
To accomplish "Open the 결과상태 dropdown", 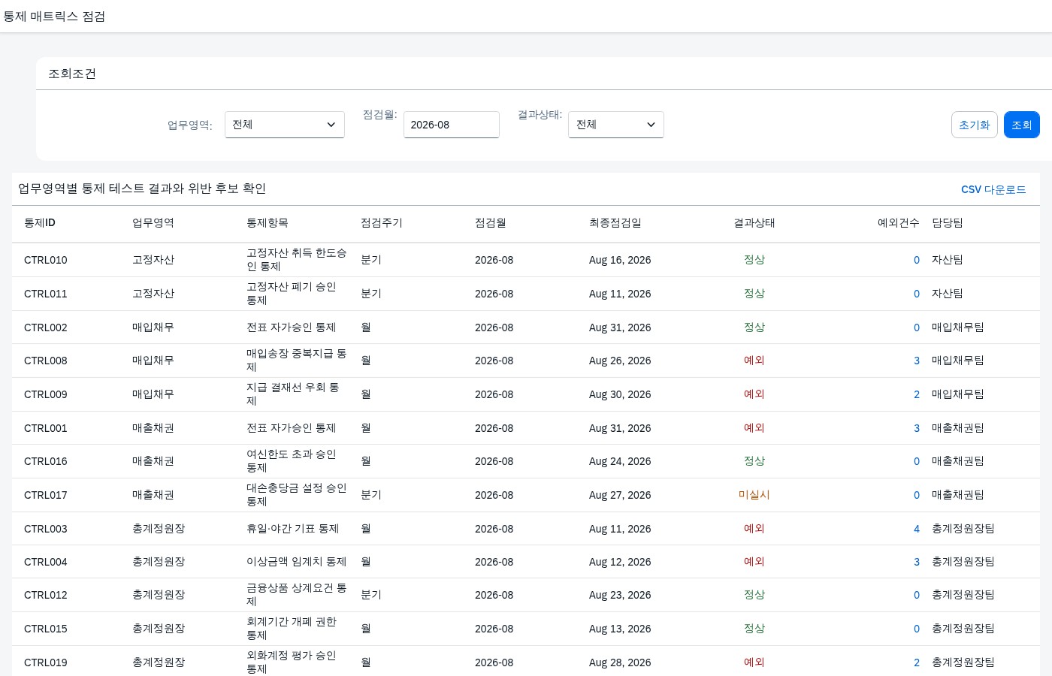I will click(x=616, y=125).
